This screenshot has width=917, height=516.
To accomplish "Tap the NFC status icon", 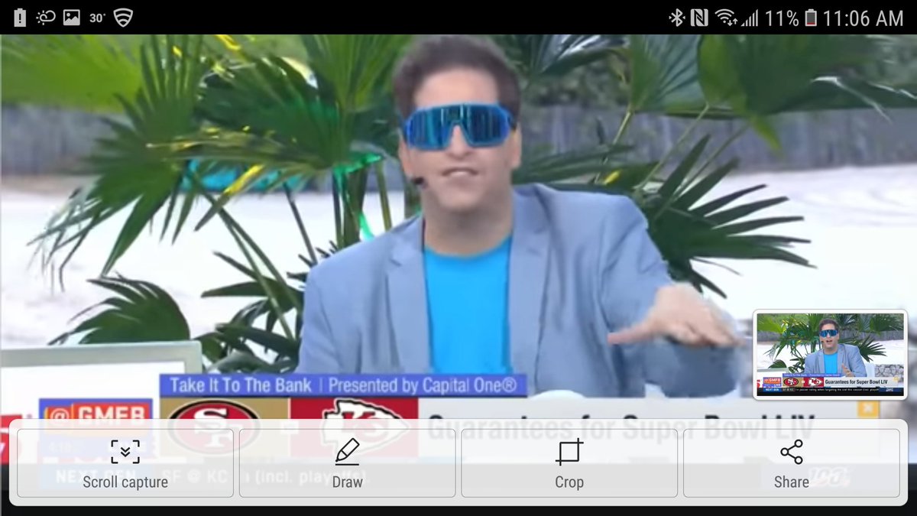I will [698, 18].
